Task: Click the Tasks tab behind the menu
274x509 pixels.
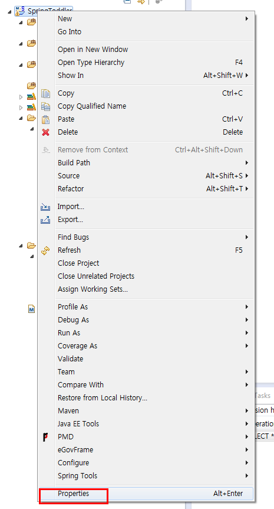Action: tap(263, 396)
